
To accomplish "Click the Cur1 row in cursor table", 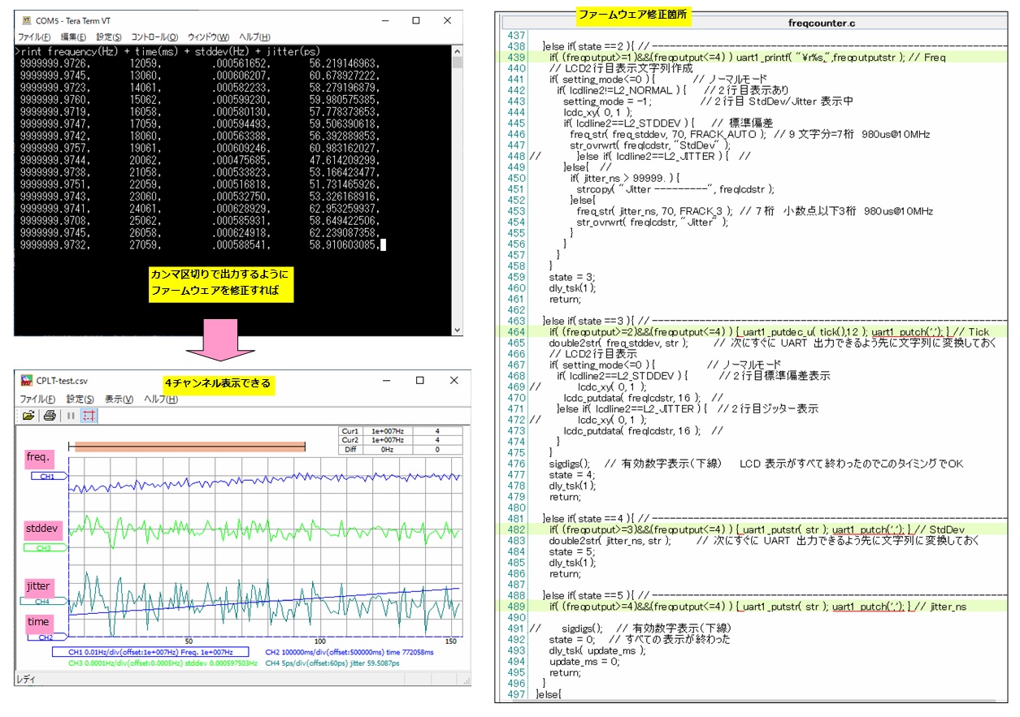I will coord(401,431).
